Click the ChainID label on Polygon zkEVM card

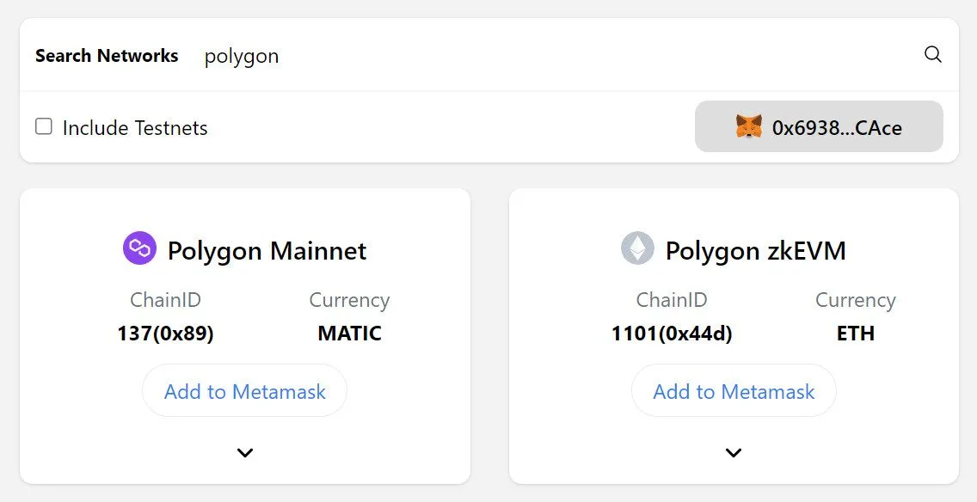coord(672,300)
